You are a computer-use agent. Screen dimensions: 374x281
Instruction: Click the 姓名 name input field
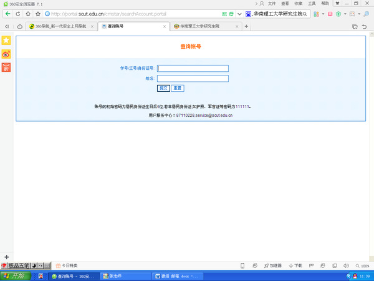[x=193, y=79]
